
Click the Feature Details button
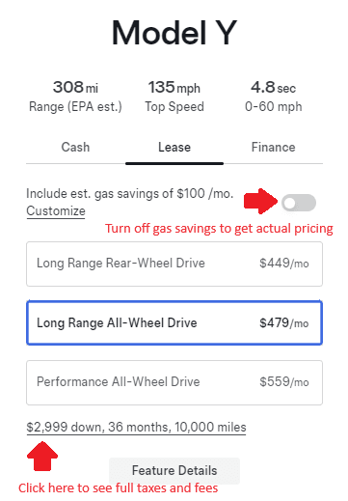174,471
